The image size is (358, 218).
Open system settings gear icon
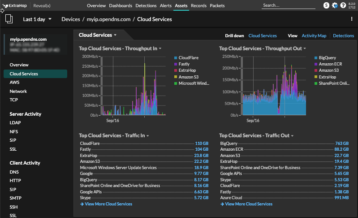coord(335,5)
